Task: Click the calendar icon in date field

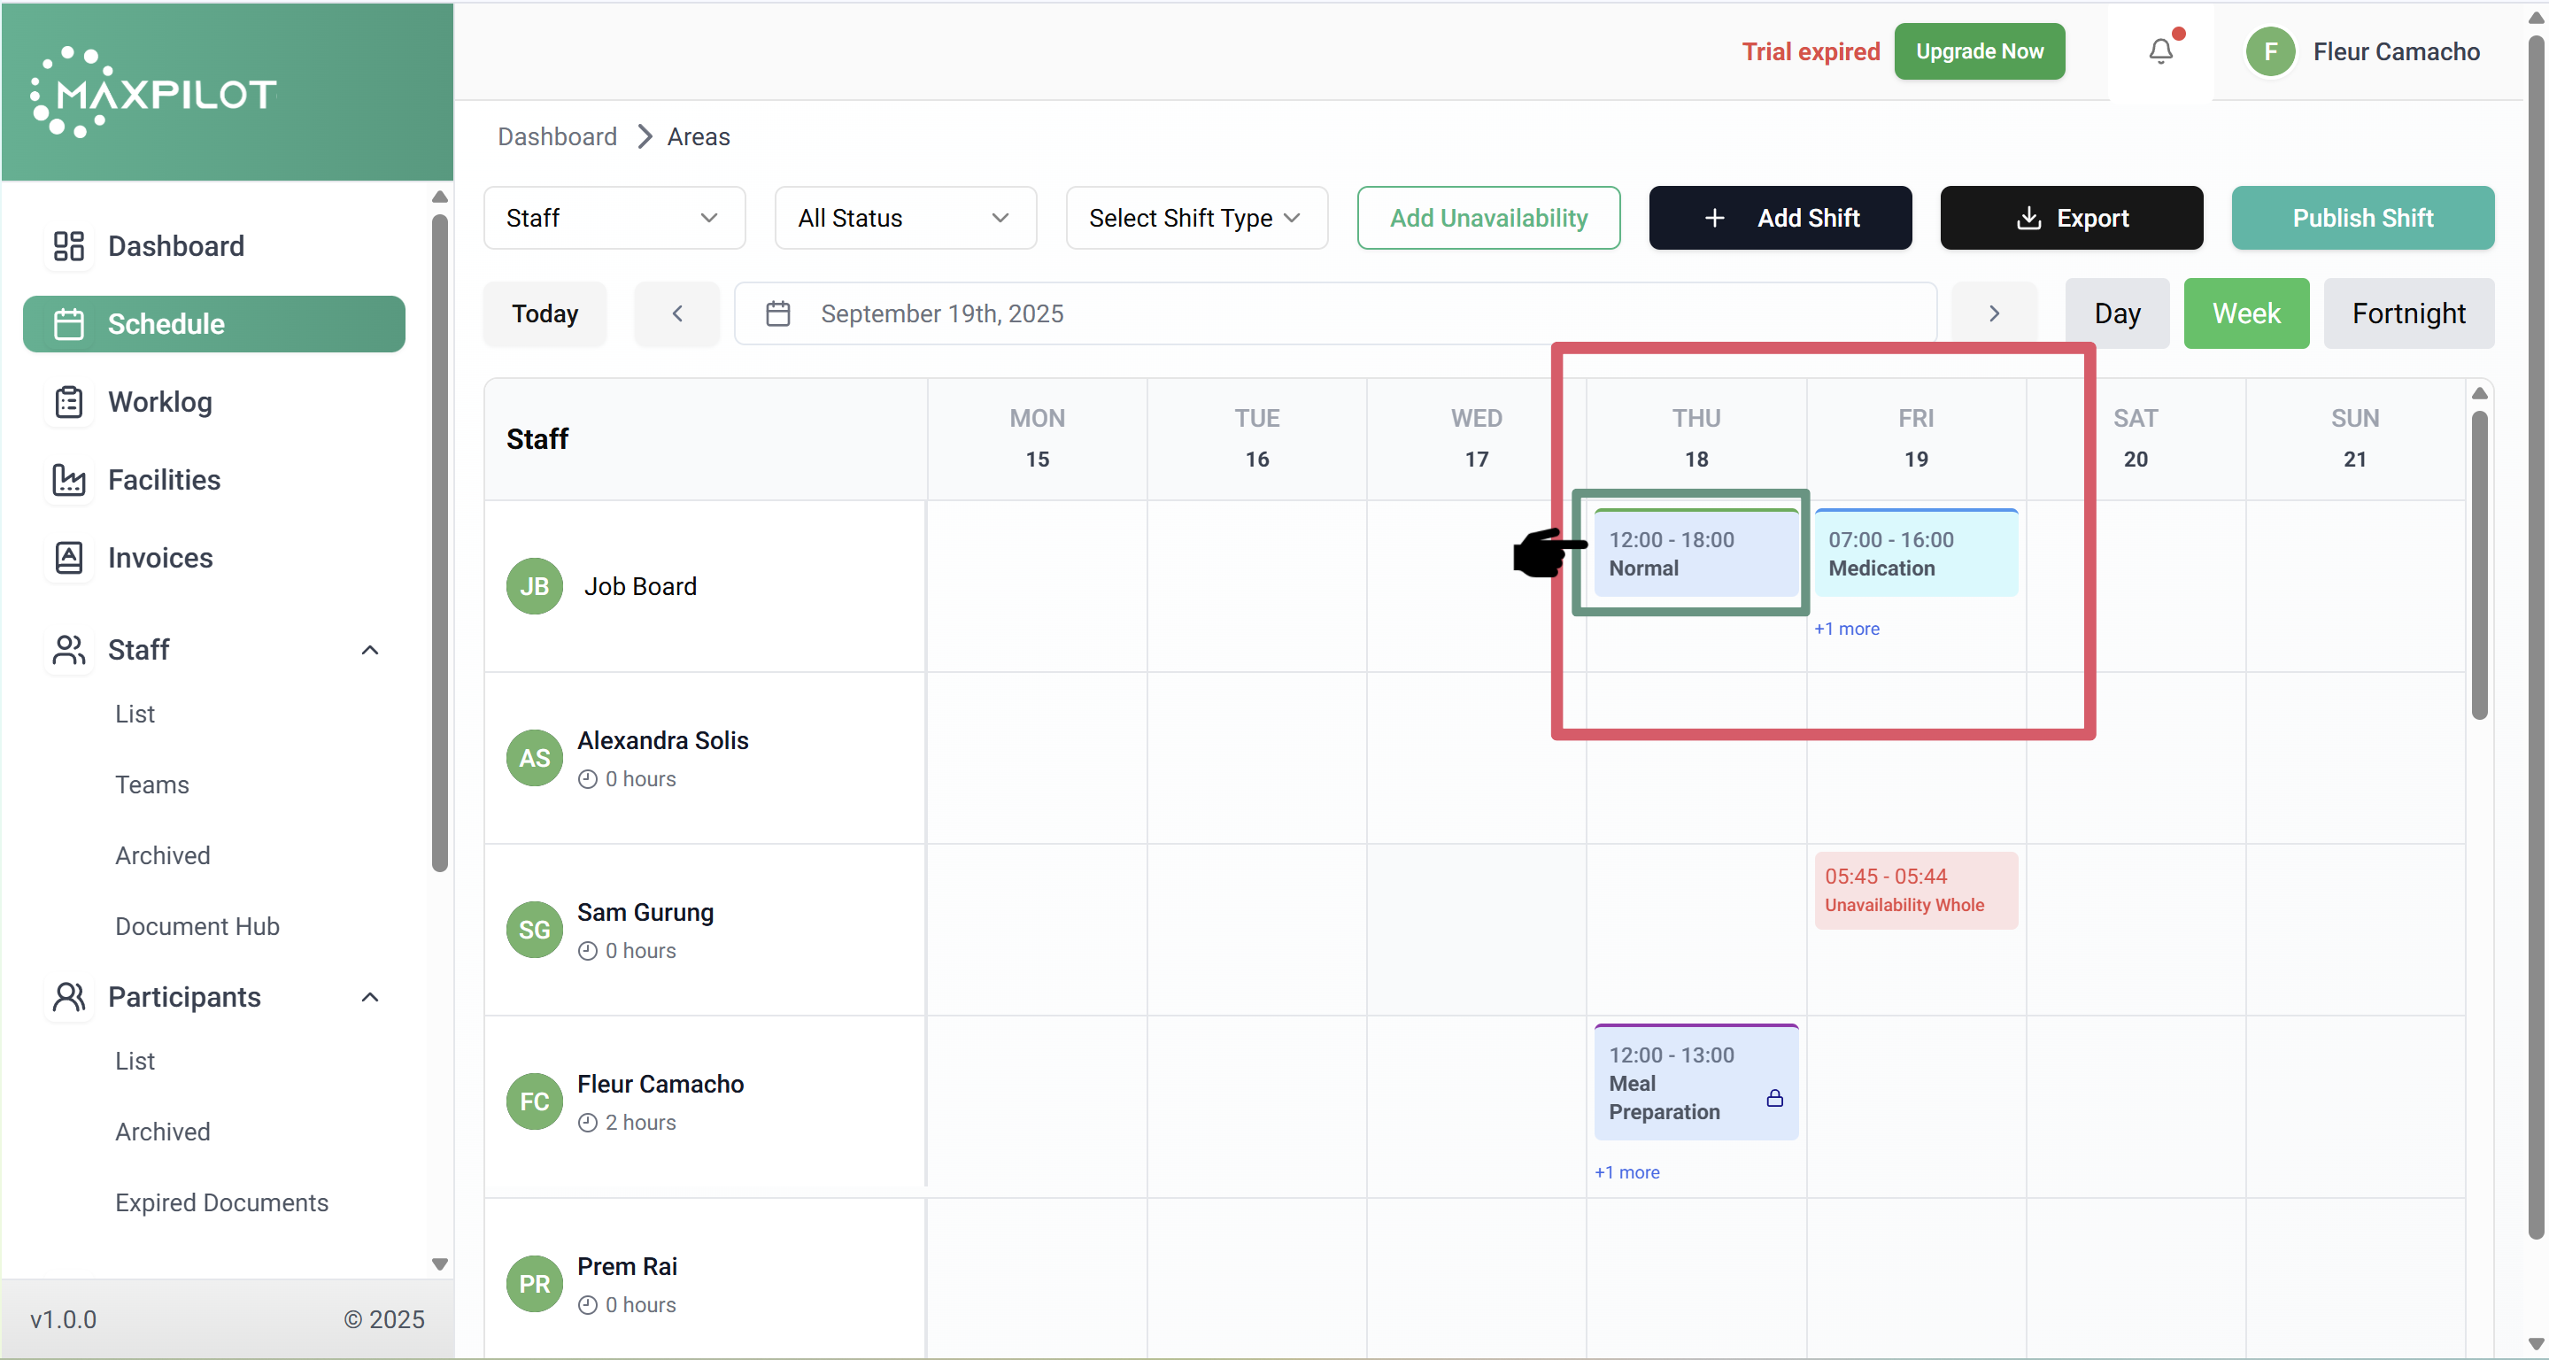Action: click(777, 313)
